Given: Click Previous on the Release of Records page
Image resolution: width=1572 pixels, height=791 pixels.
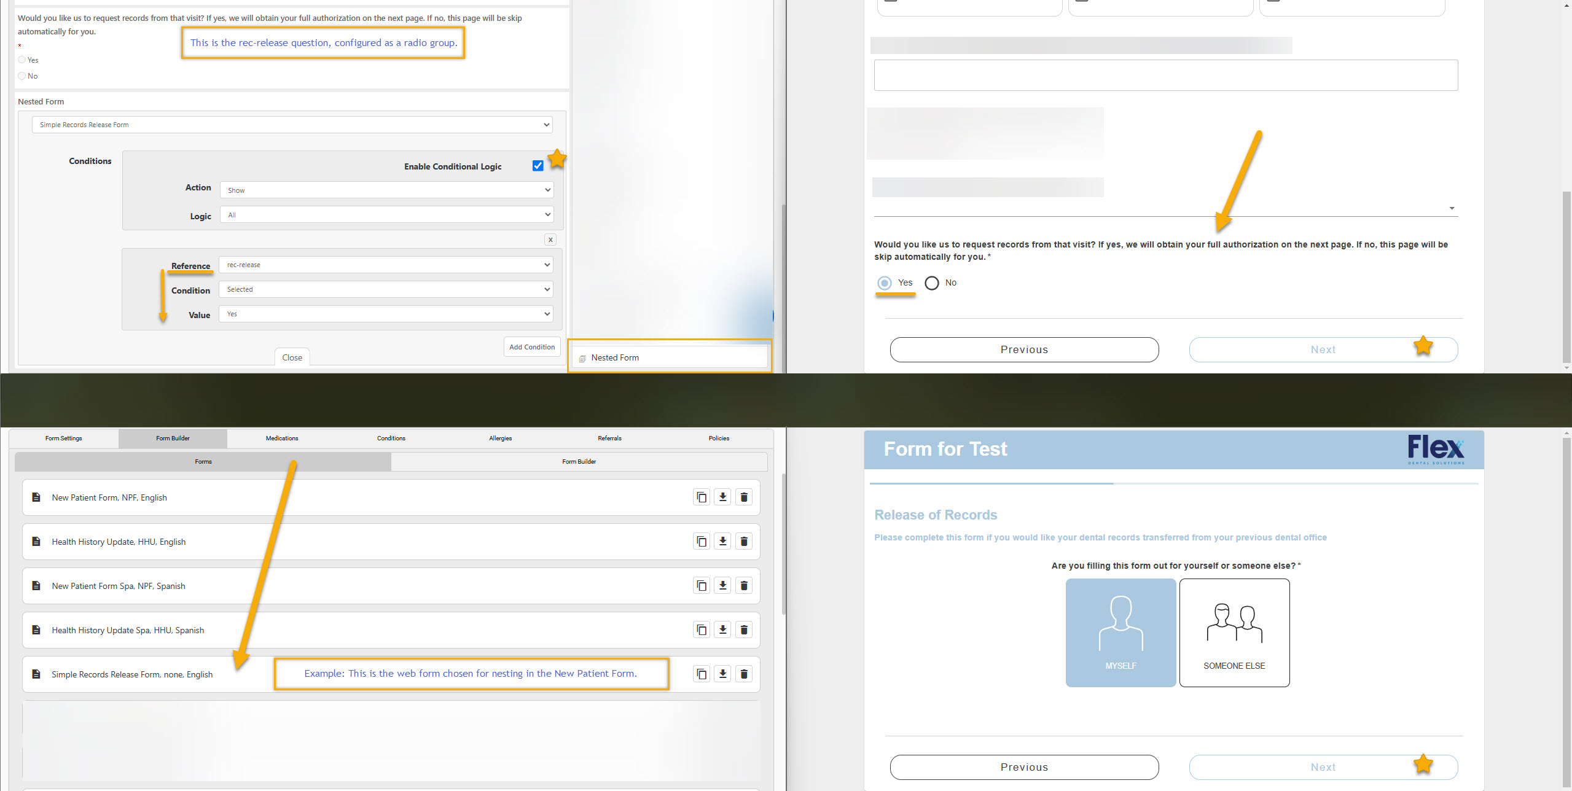Looking at the screenshot, I should click(1025, 767).
